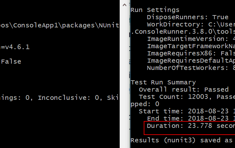Click the ConsoleApp1\packages\NUnit path text
This screenshot has height=148, width=235.
pyautogui.click(x=60, y=25)
